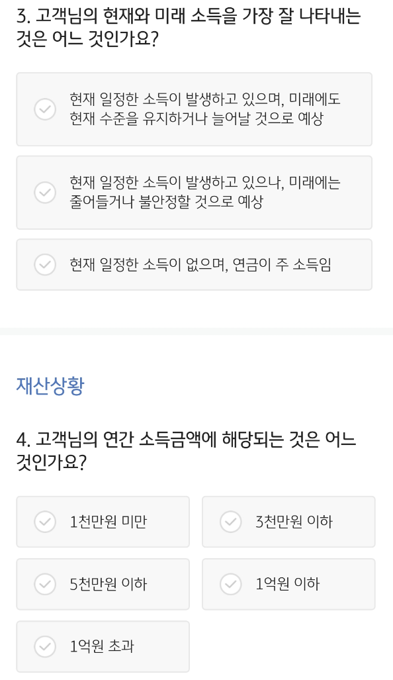The width and height of the screenshot is (393, 680).
Task: Select '현재 일정한 소득이 없으며, 연금이 주 소득임'
Action: tap(194, 264)
